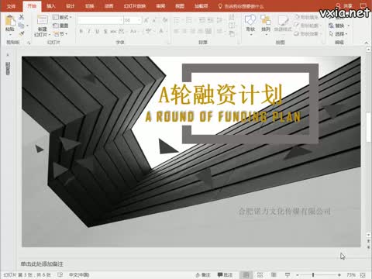Open the Shape Outline (形状轮廓) options

point(307,26)
